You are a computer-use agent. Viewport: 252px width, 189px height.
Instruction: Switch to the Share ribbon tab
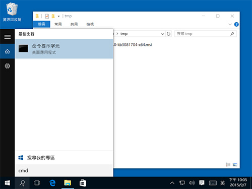click(74, 24)
